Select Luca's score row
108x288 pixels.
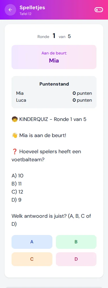point(54,100)
